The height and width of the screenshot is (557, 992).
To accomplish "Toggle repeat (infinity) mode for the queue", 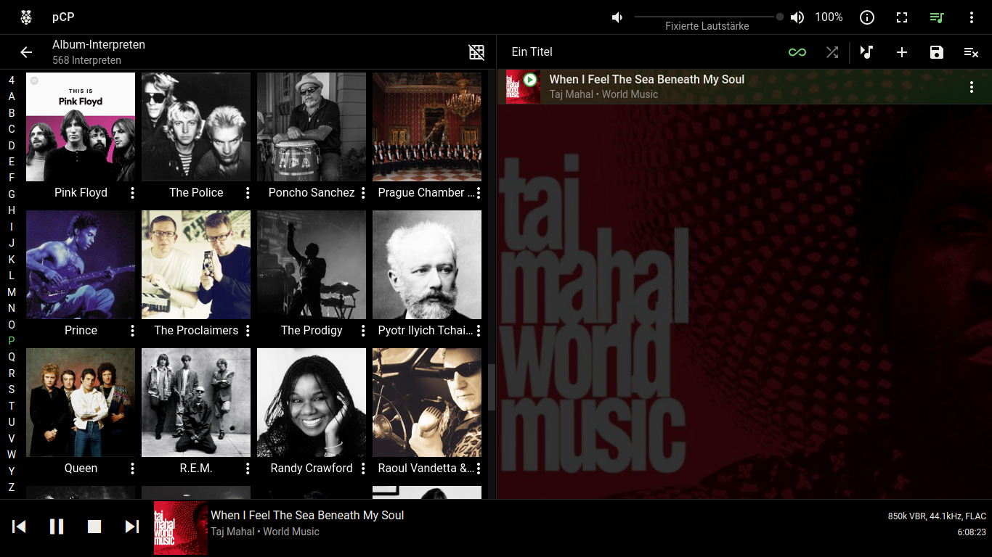I will [797, 52].
